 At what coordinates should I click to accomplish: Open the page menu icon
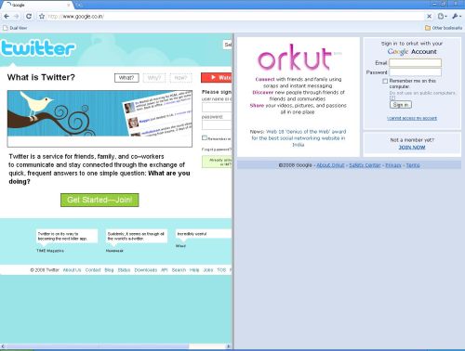click(x=443, y=16)
